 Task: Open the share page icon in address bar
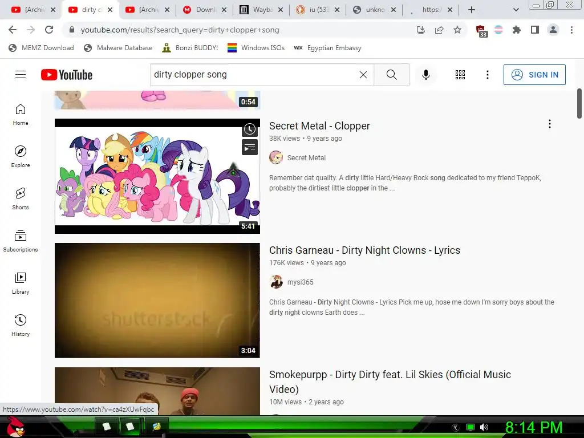click(439, 30)
